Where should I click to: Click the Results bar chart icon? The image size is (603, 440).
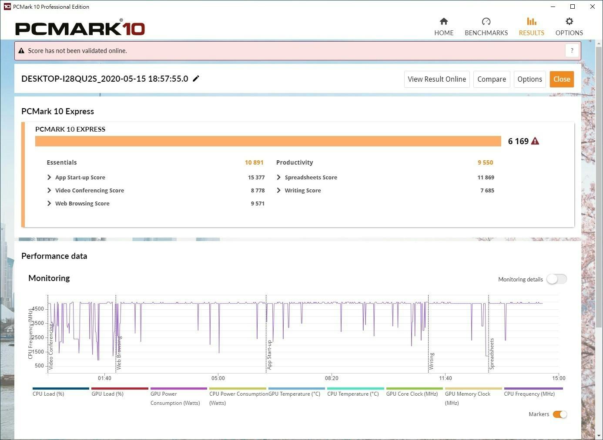(531, 22)
